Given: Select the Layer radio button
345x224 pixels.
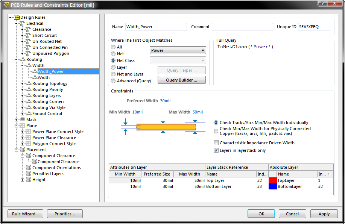Looking at the screenshot, I should tap(113, 67).
